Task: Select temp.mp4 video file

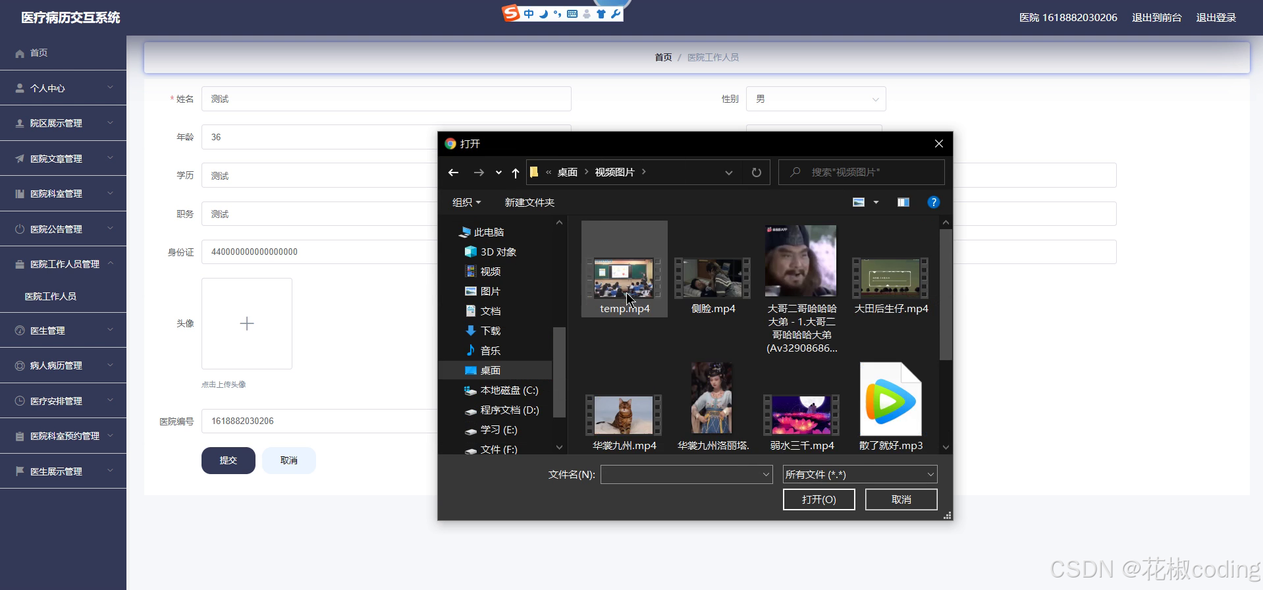Action: coord(624,269)
